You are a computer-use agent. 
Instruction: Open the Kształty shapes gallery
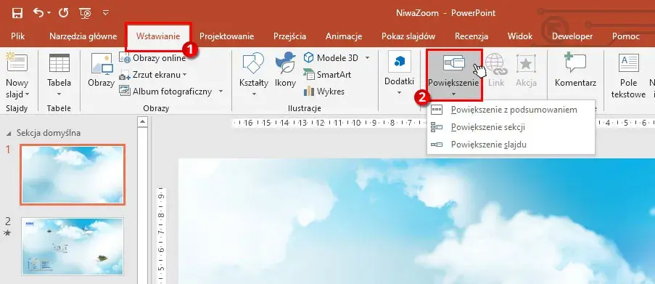254,75
